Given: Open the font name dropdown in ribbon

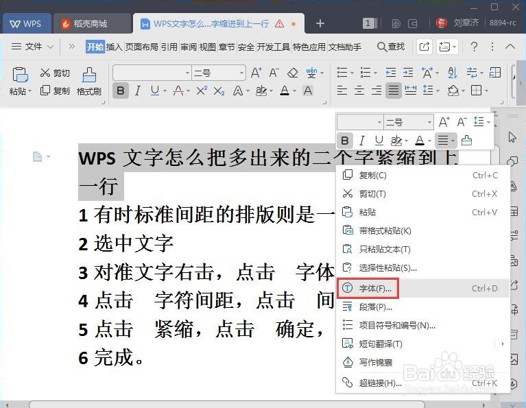Looking at the screenshot, I should 187,73.
